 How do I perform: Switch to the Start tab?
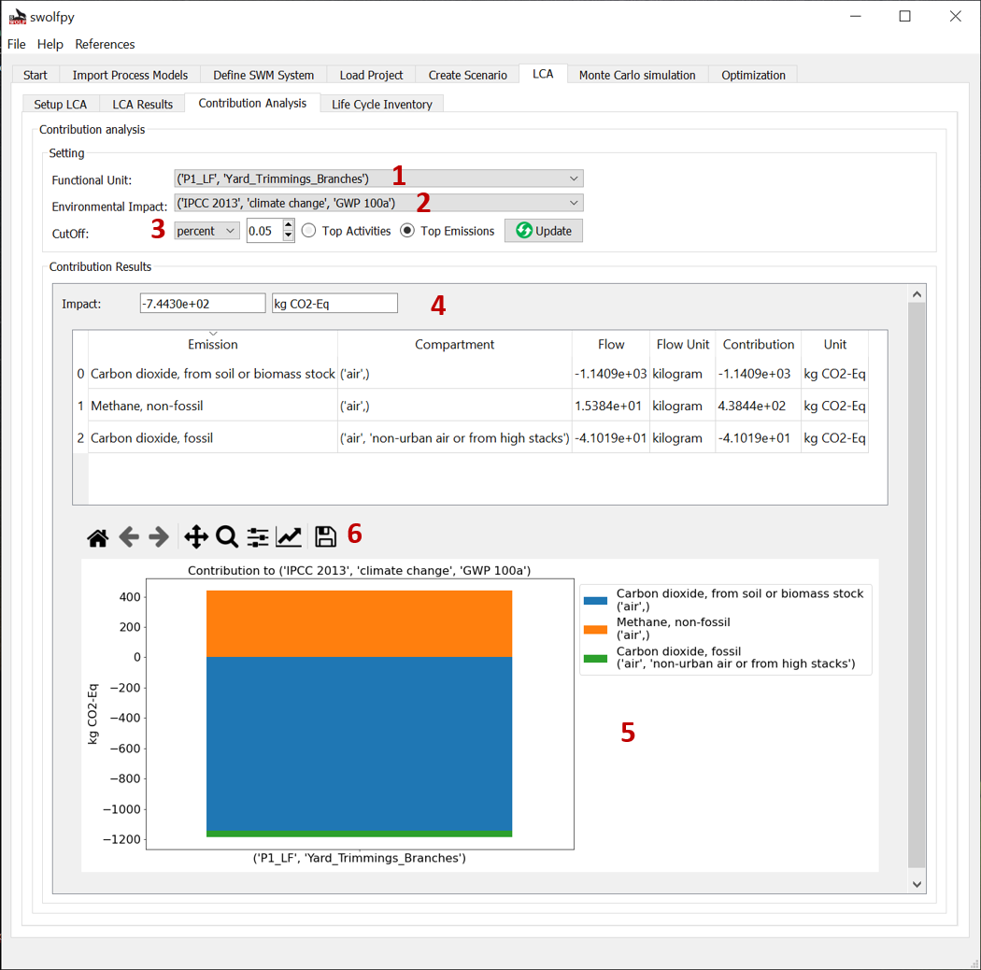pyautogui.click(x=36, y=75)
